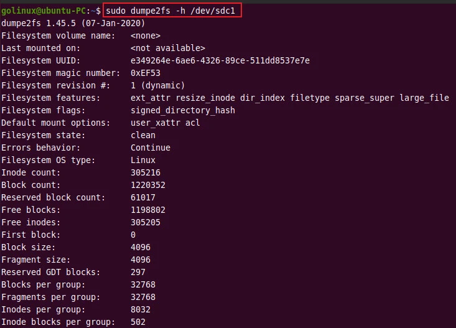Click the label 'Free blocks:'
This screenshot has width=456, height=328.
(x=31, y=210)
